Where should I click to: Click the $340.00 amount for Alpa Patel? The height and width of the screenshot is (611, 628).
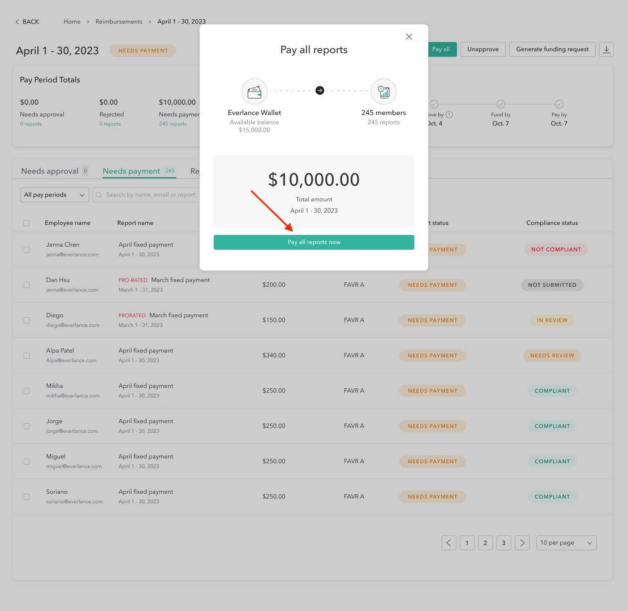(x=274, y=355)
